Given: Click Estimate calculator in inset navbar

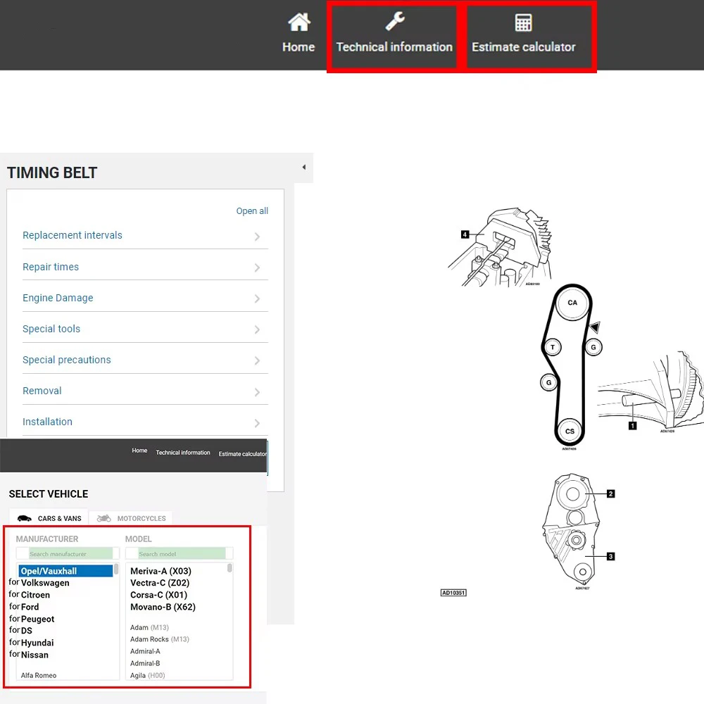Looking at the screenshot, I should pos(242,454).
